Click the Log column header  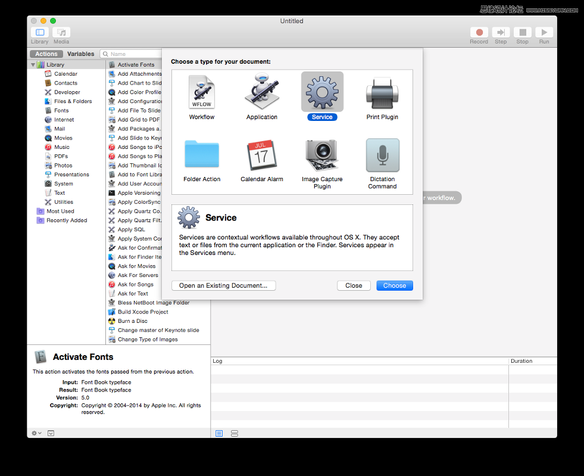pyautogui.click(x=360, y=361)
